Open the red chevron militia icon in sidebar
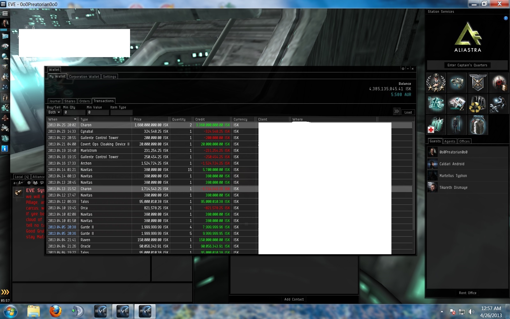Image resolution: width=510 pixels, height=319 pixels. point(5,118)
